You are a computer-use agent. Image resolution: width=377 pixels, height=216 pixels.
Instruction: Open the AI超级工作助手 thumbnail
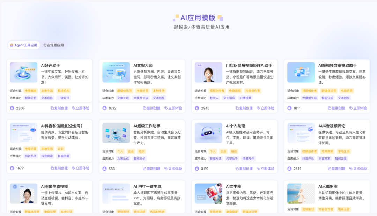116,133
